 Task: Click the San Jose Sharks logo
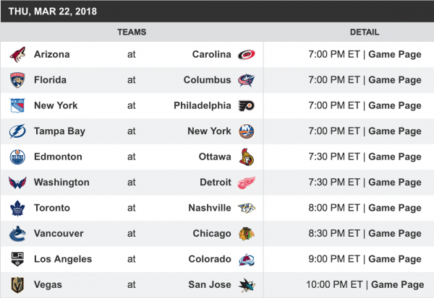pos(246,285)
